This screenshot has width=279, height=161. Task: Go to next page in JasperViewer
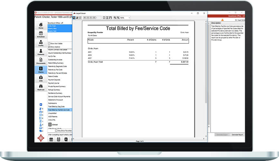(91, 18)
